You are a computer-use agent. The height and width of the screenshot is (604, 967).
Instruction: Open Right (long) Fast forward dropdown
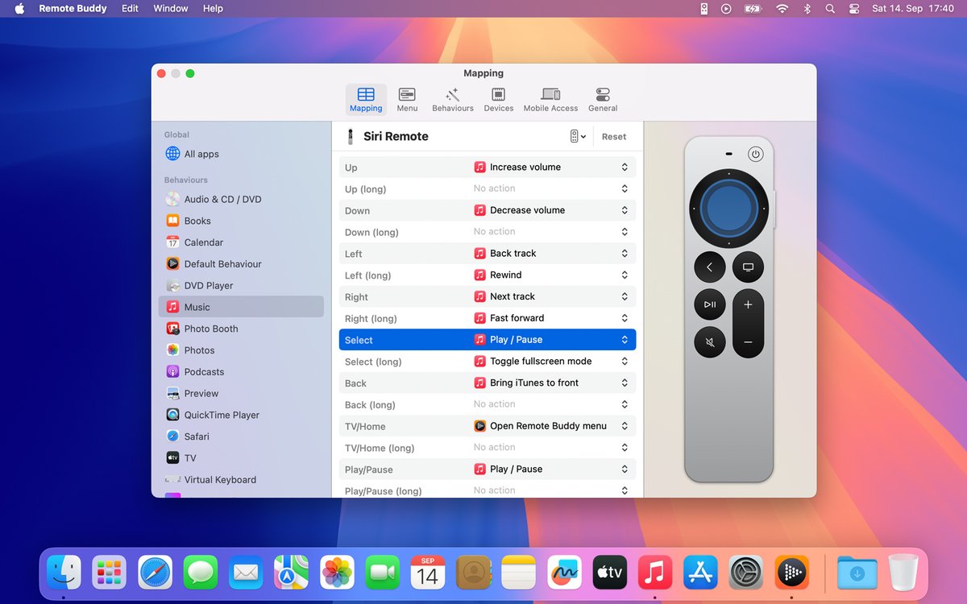[551, 318]
